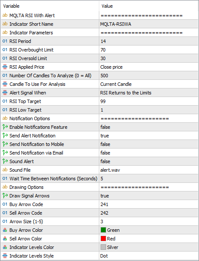Open the Close price applied price dropdown
The height and width of the screenshot is (261, 199).
click(x=149, y=67)
